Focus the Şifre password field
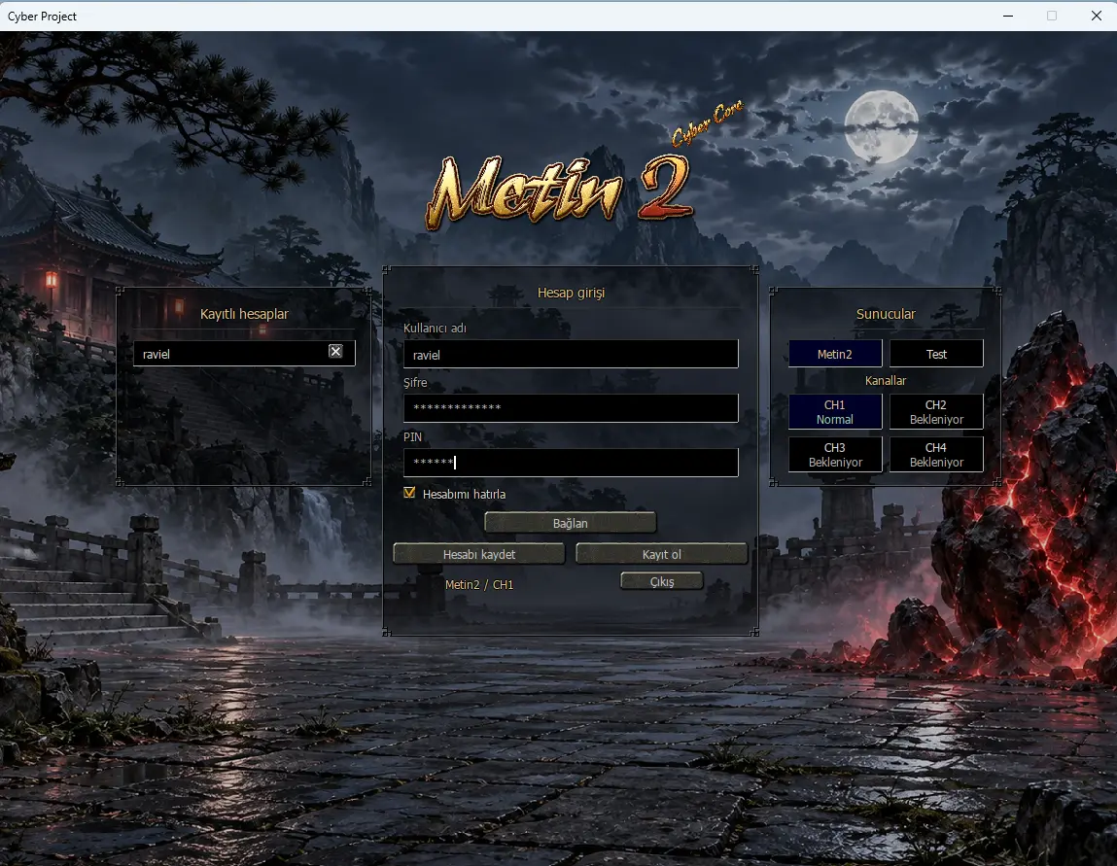Screen dimensions: 1117x866 pyautogui.click(x=571, y=408)
